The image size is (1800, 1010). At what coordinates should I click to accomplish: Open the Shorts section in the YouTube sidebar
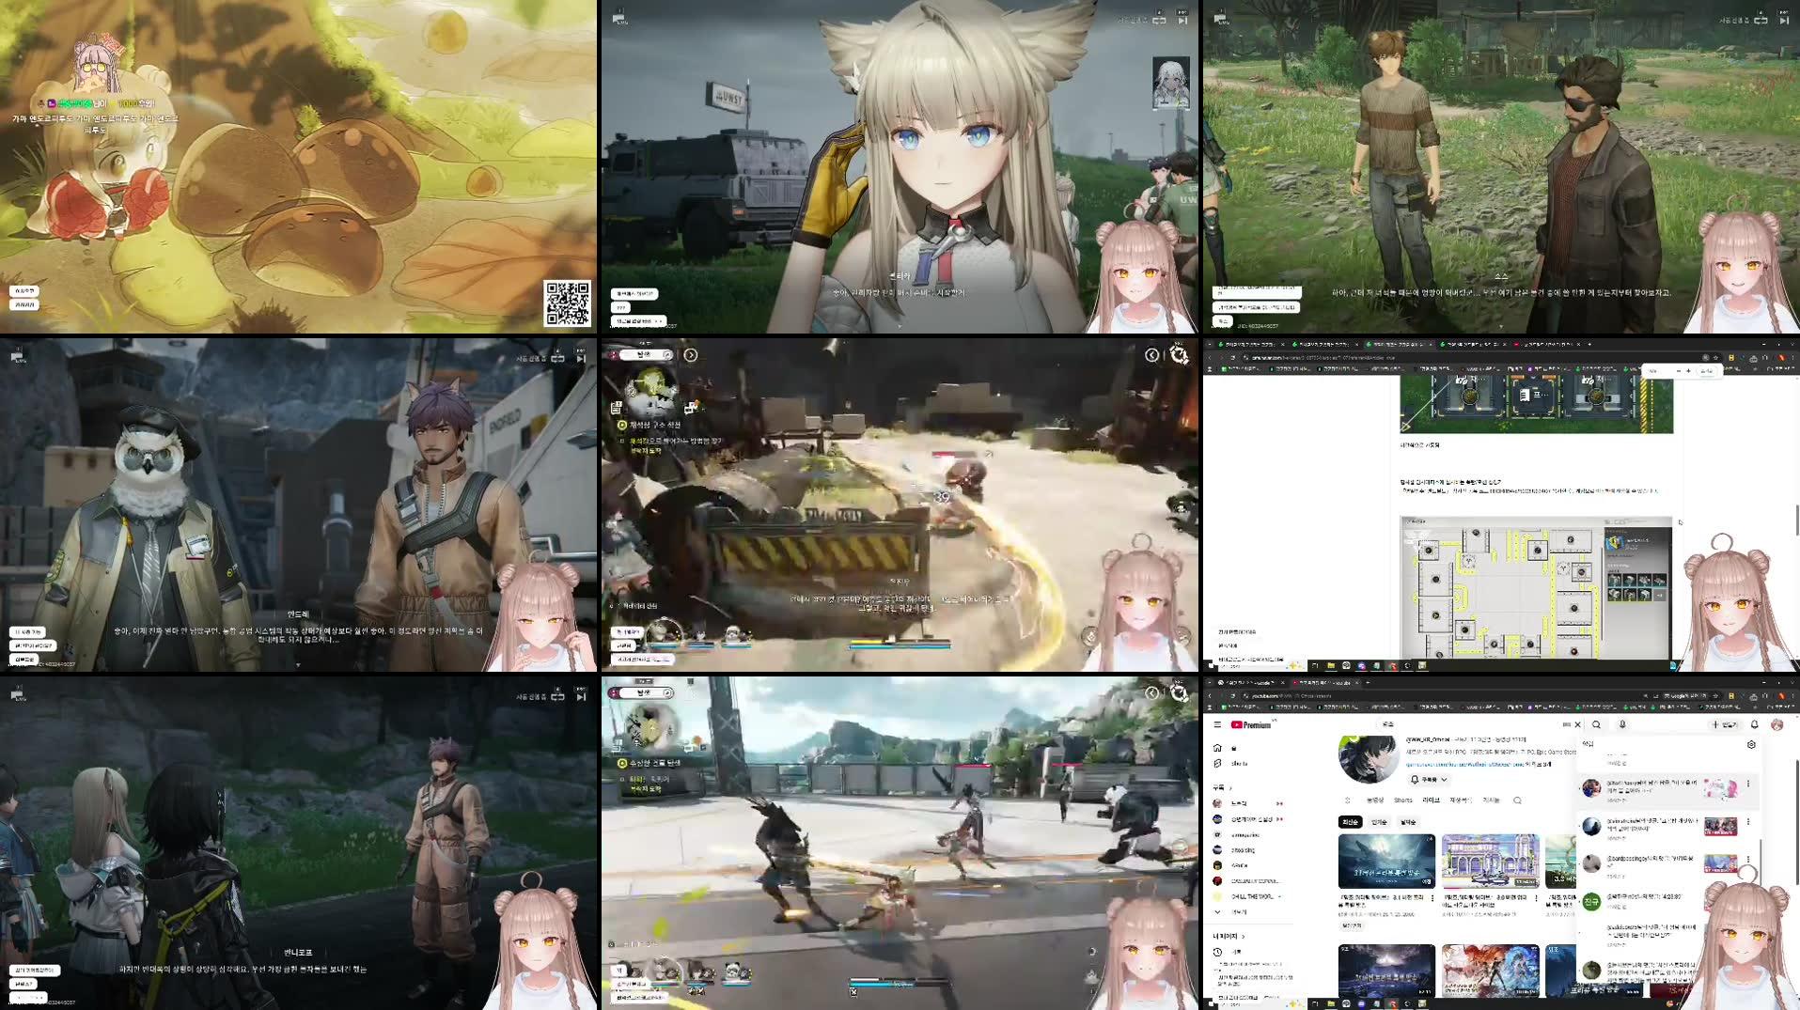[x=1217, y=764]
